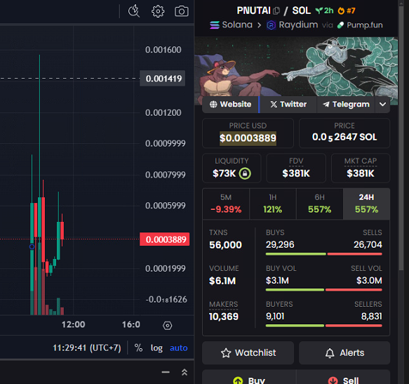Image resolution: width=409 pixels, height=384 pixels.
Task: Open the project Website link
Action: click(x=231, y=105)
